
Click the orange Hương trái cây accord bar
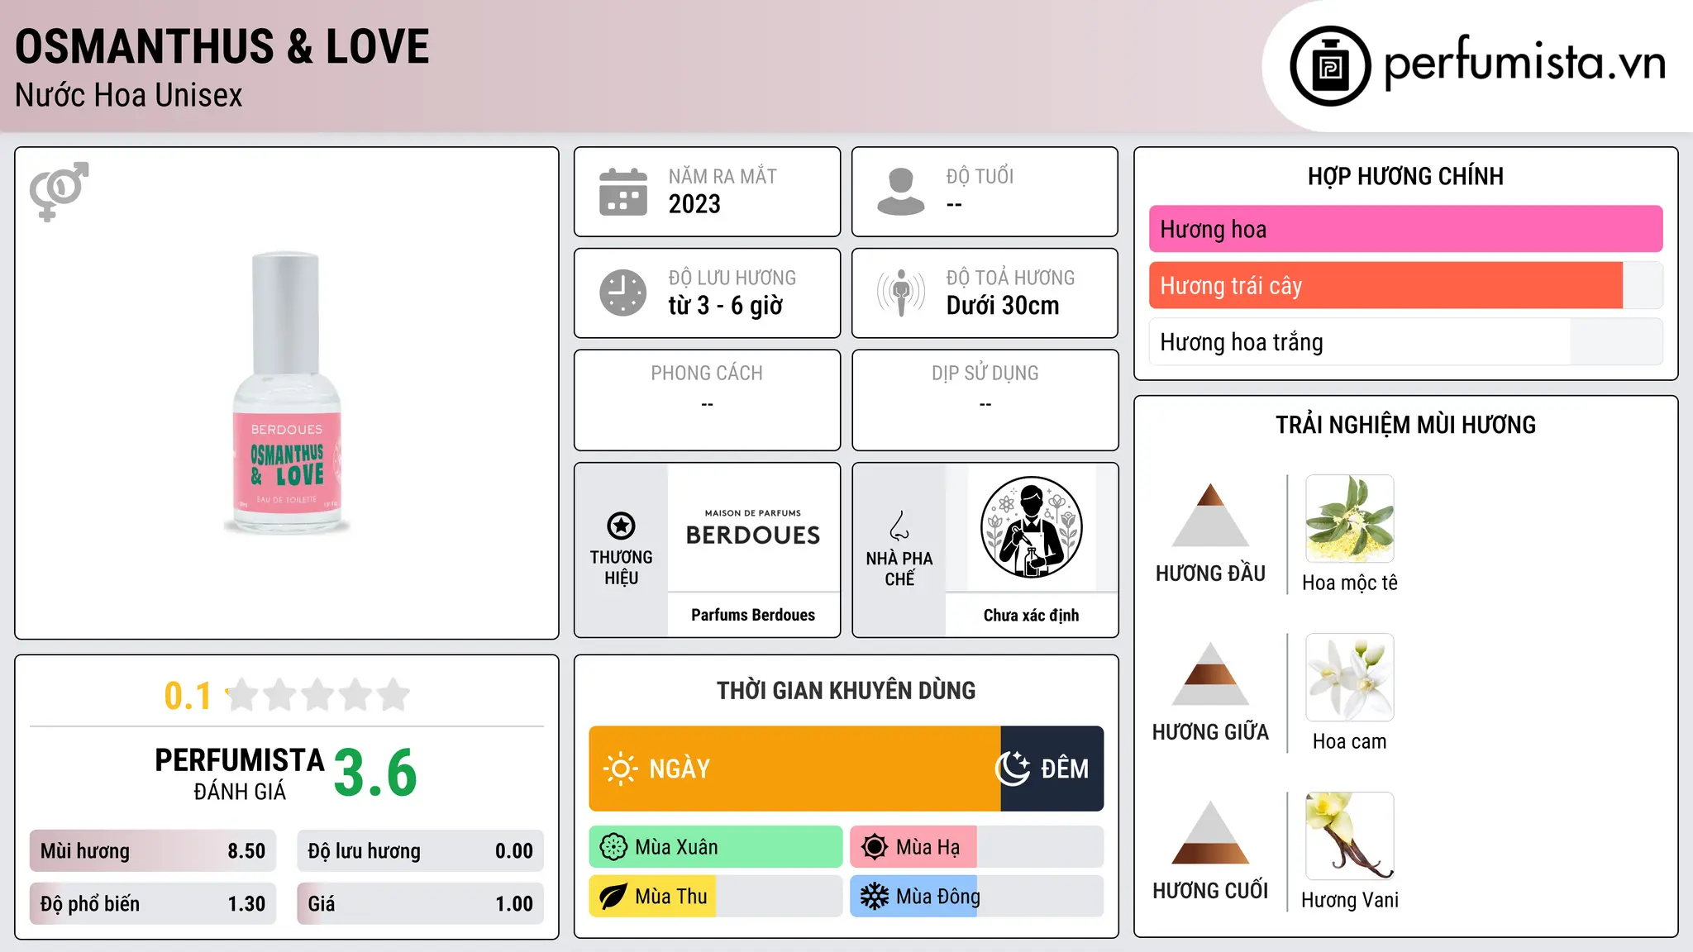click(1385, 285)
